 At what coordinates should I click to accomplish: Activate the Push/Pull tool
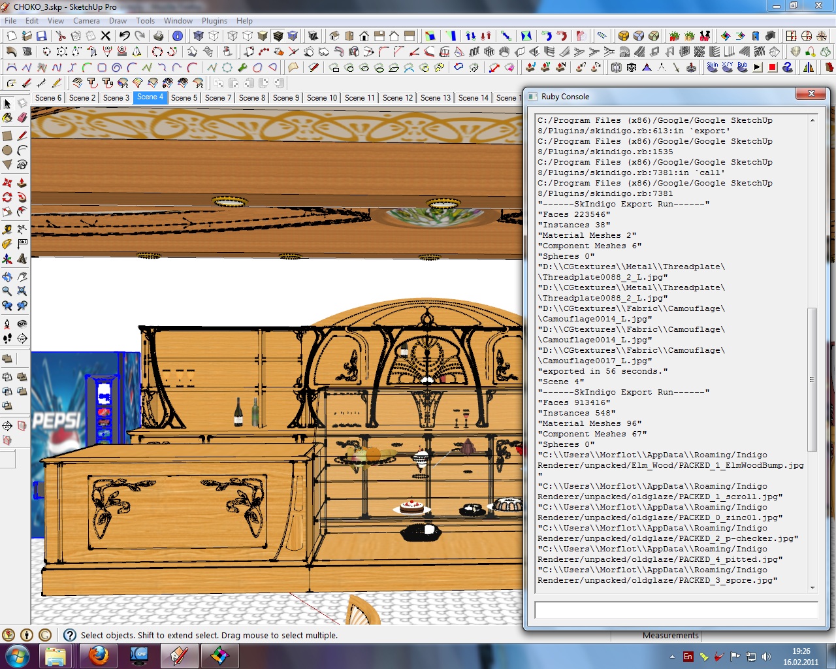[x=22, y=182]
